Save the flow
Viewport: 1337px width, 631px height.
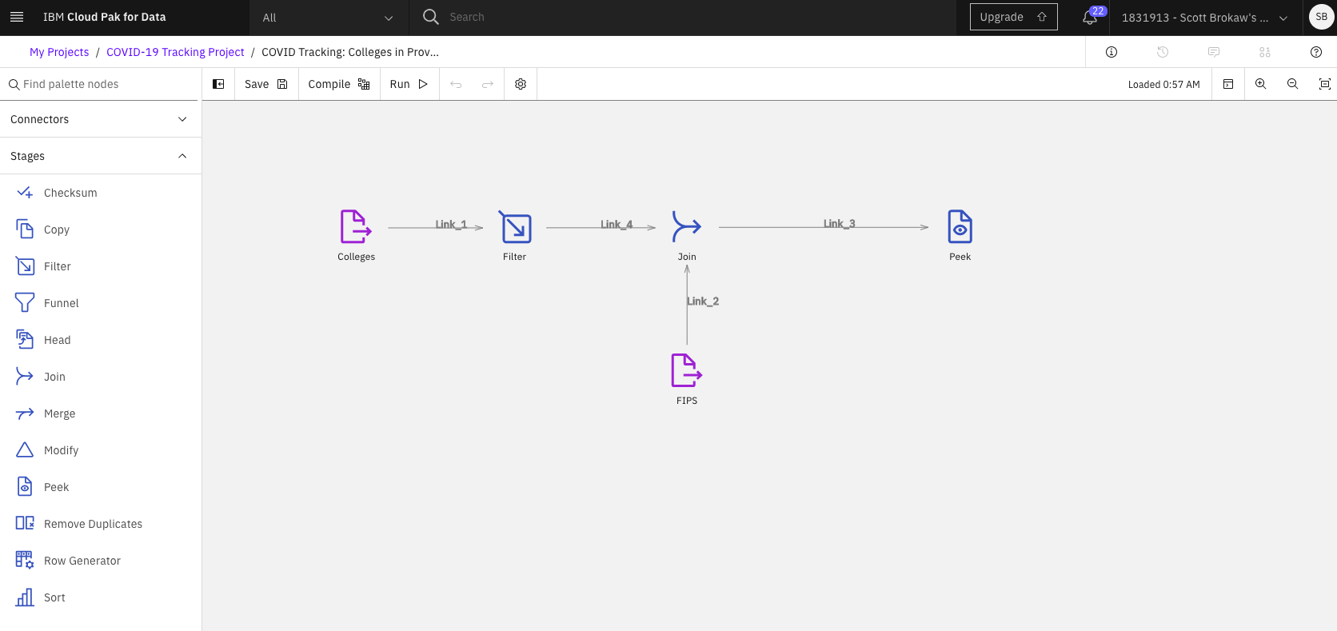click(266, 84)
